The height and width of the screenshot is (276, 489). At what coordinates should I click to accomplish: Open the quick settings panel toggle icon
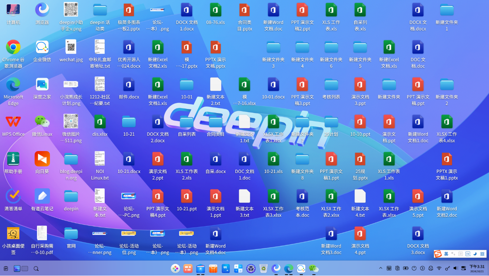tap(464, 268)
